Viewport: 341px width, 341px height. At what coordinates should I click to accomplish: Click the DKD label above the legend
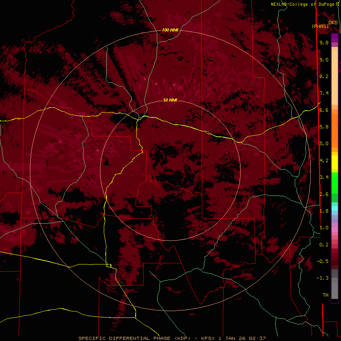(333, 23)
